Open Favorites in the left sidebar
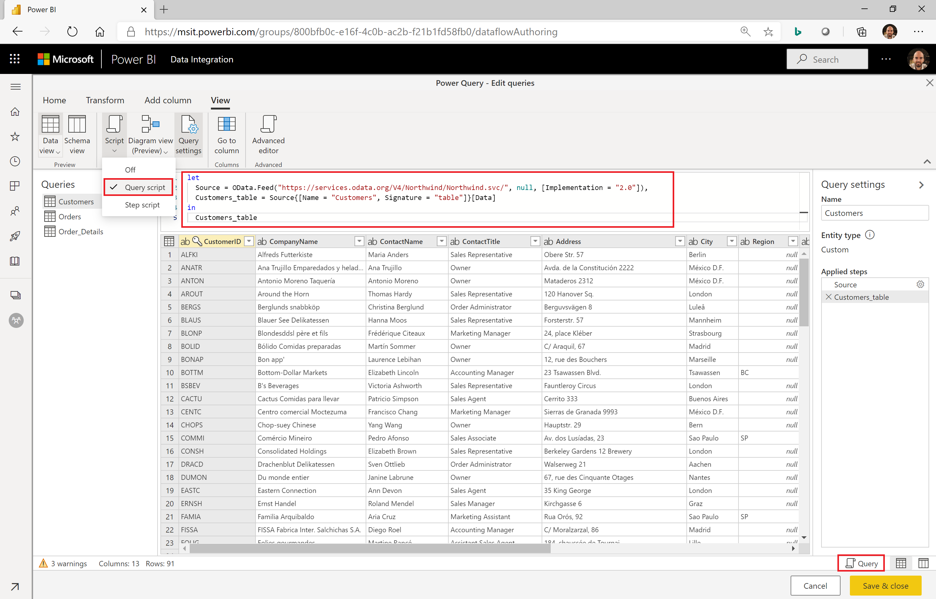This screenshot has height=599, width=936. pyautogui.click(x=15, y=137)
